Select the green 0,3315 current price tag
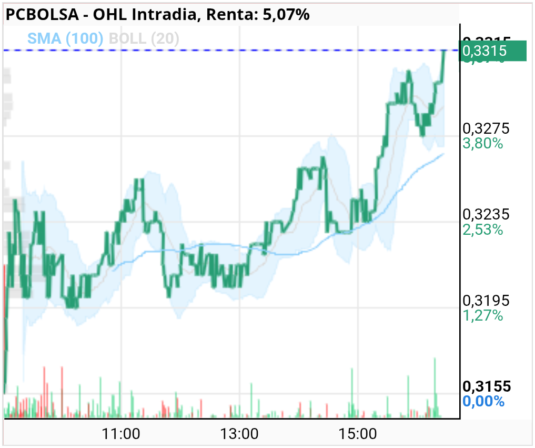The height and width of the screenshot is (448, 535). click(493, 51)
